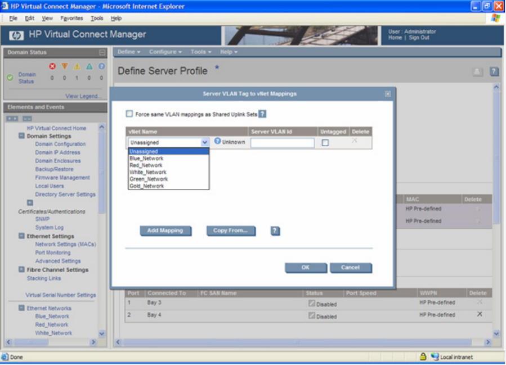Open the Edit menu
Screen dimensions: 506x365
point(29,19)
